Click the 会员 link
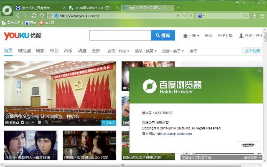Image resolution: width=267 pixels, height=167 pixels. pyautogui.click(x=208, y=35)
